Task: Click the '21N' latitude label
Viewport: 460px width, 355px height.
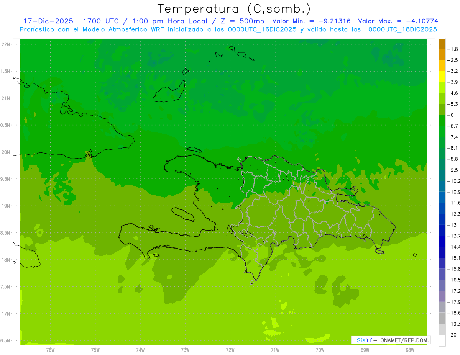Action: [x=6, y=98]
